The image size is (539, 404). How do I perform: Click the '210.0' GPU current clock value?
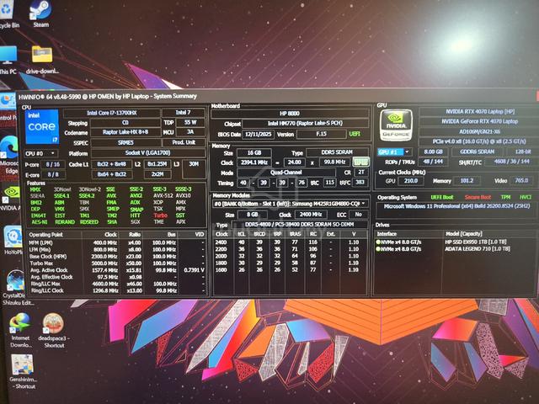coord(411,181)
